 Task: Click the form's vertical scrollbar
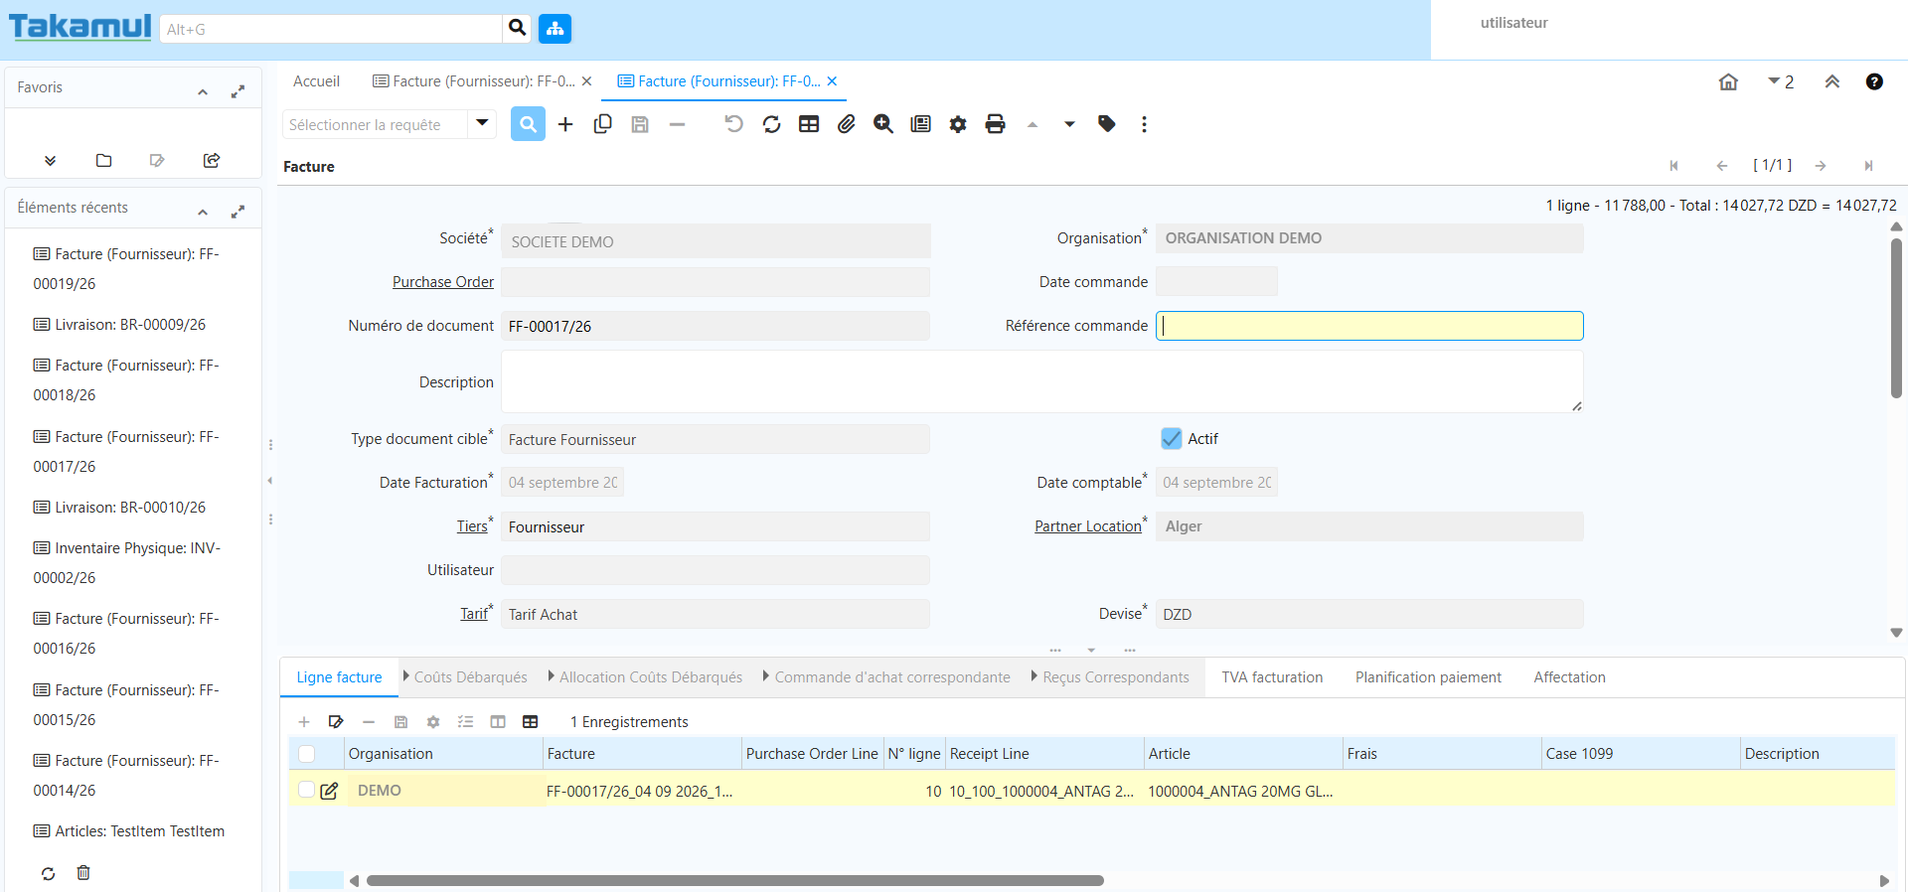[x=1896, y=318]
